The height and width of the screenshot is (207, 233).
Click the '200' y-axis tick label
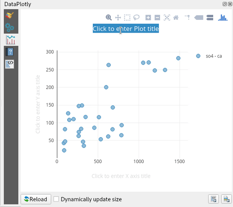click(x=50, y=87)
